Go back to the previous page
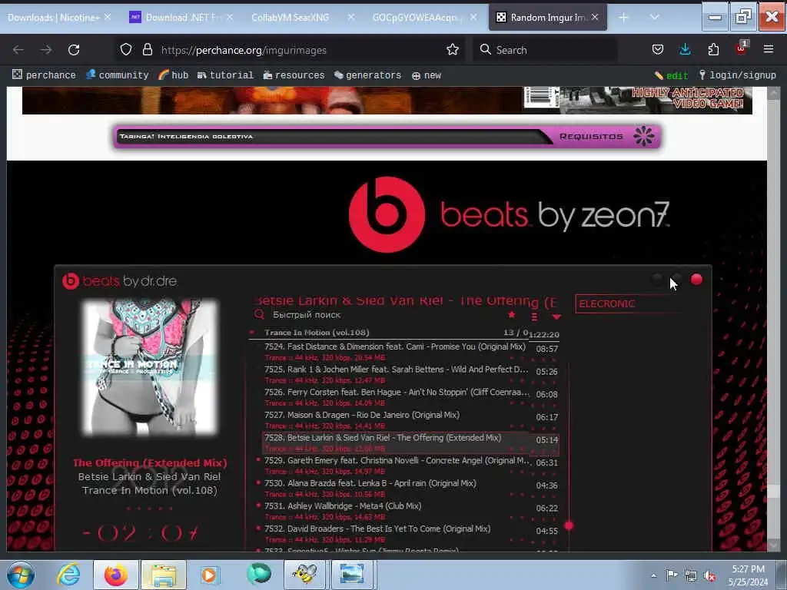This screenshot has height=590, width=787. tap(18, 50)
